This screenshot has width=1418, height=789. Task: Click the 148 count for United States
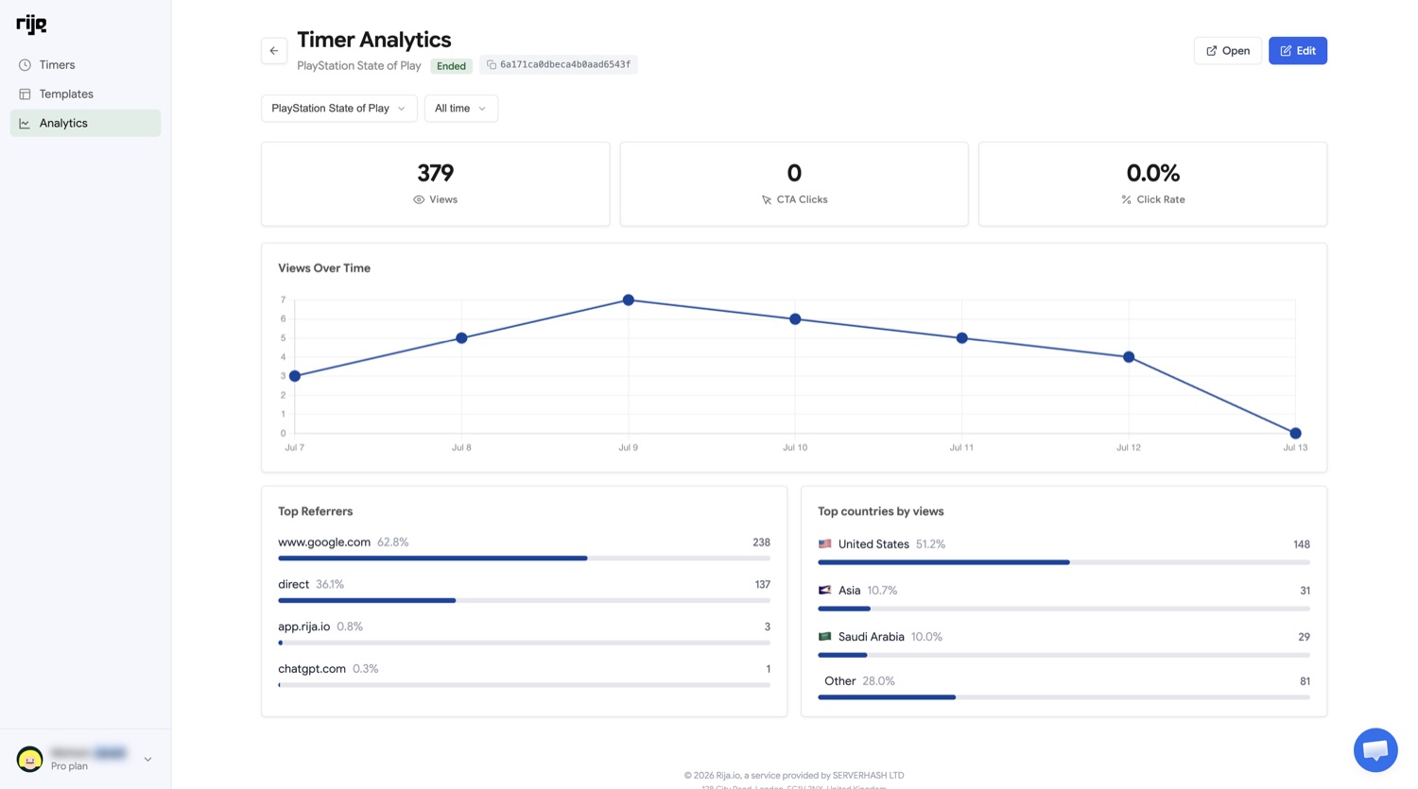pos(1301,544)
